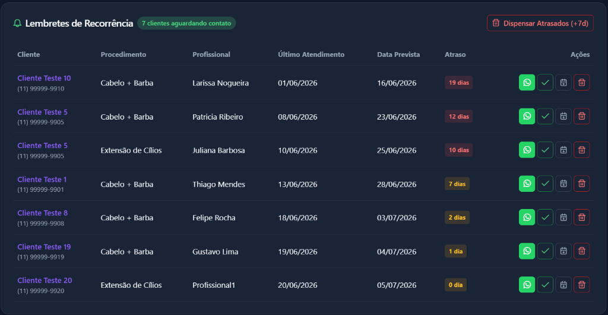Remove Cliente Teste 20 reminder with trash icon

coord(581,284)
